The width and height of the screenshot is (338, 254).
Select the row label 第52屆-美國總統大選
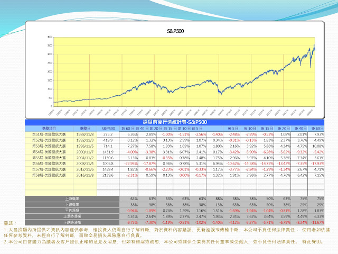[49, 140]
